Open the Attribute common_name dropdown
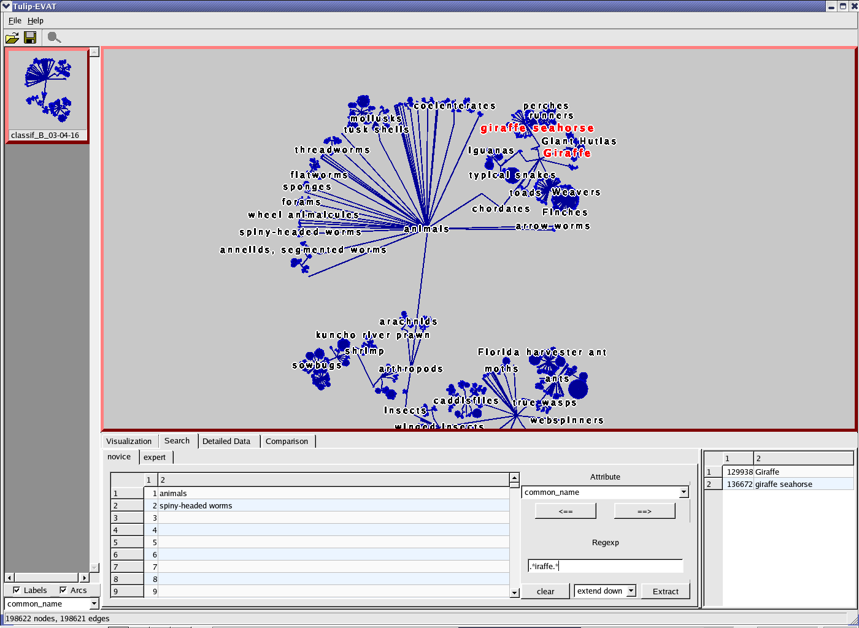 pos(684,492)
